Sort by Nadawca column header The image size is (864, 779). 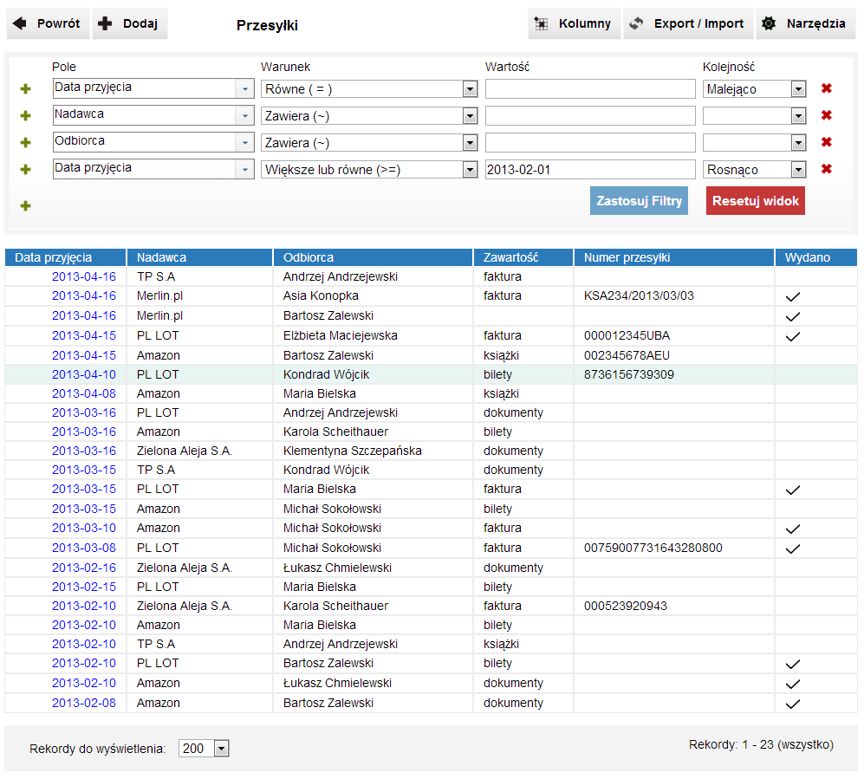161,257
